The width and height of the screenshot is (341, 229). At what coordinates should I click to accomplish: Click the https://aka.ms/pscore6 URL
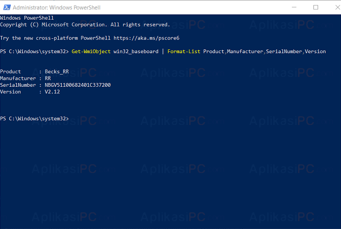coord(146,38)
